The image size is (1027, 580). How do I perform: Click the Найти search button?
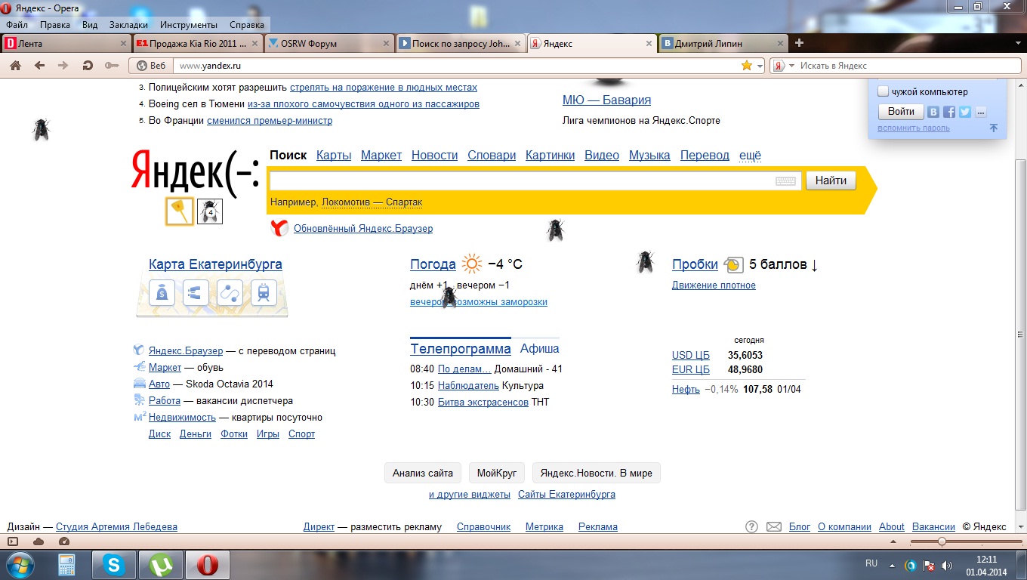831,180
